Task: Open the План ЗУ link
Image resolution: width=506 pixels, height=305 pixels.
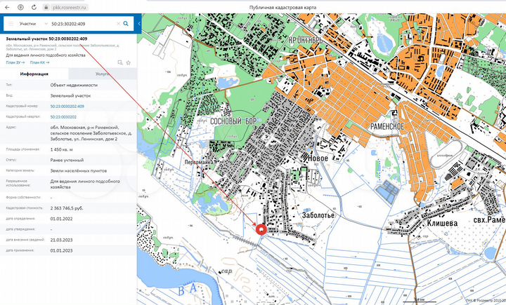Action: [15, 62]
